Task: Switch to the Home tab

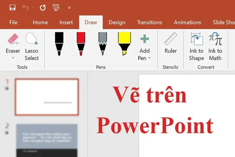Action: (40, 22)
